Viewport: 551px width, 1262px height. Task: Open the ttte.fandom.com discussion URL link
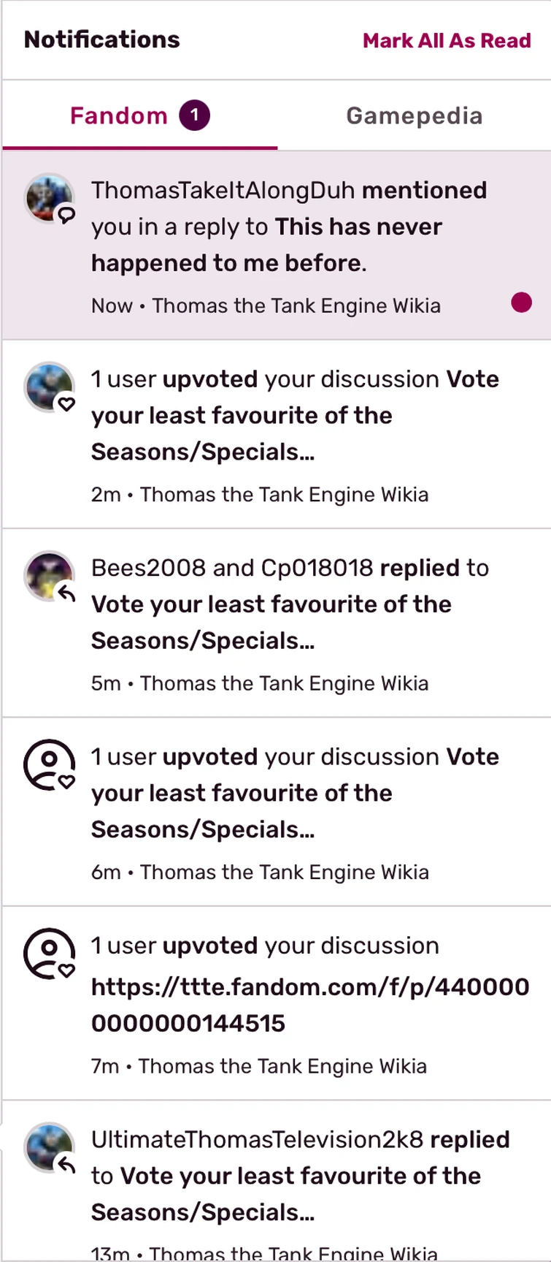310,1005
